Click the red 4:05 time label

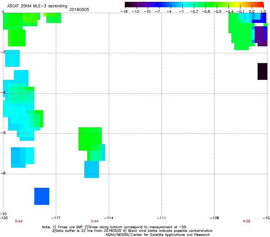click(246, 221)
